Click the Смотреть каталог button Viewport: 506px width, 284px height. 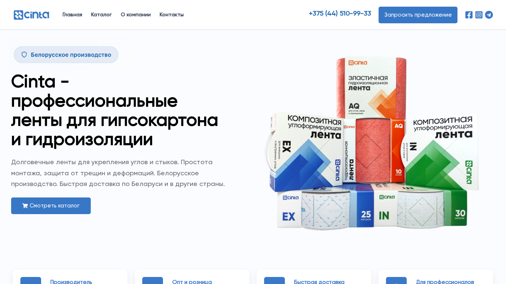click(51, 206)
